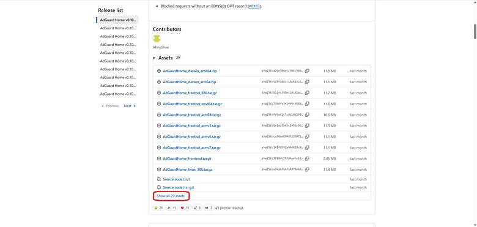
Task: Click the page vertical scrollbar thumb
Action: coord(475,31)
